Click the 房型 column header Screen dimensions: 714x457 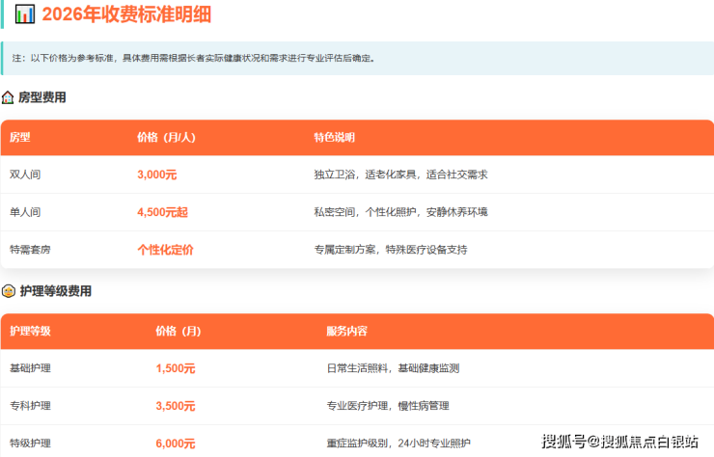[20, 137]
